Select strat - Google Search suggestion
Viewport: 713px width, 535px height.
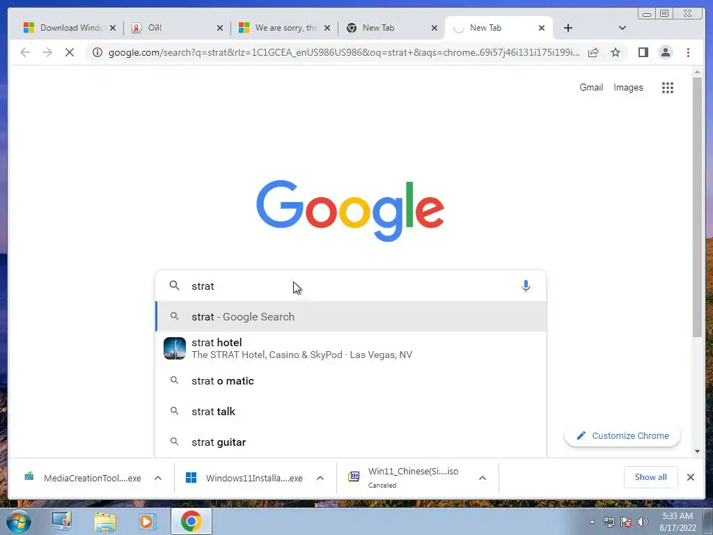point(351,316)
